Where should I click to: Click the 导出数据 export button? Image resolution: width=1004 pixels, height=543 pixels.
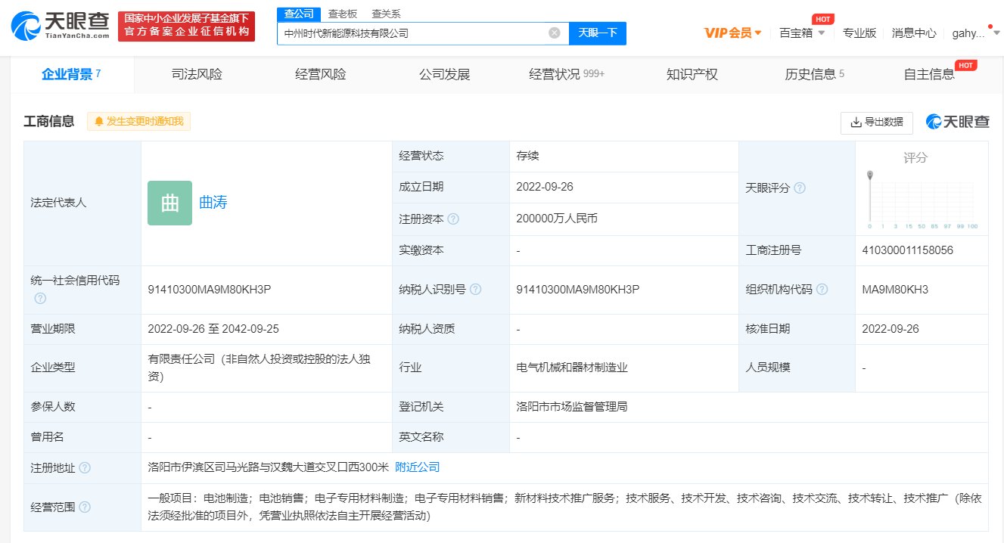[876, 122]
